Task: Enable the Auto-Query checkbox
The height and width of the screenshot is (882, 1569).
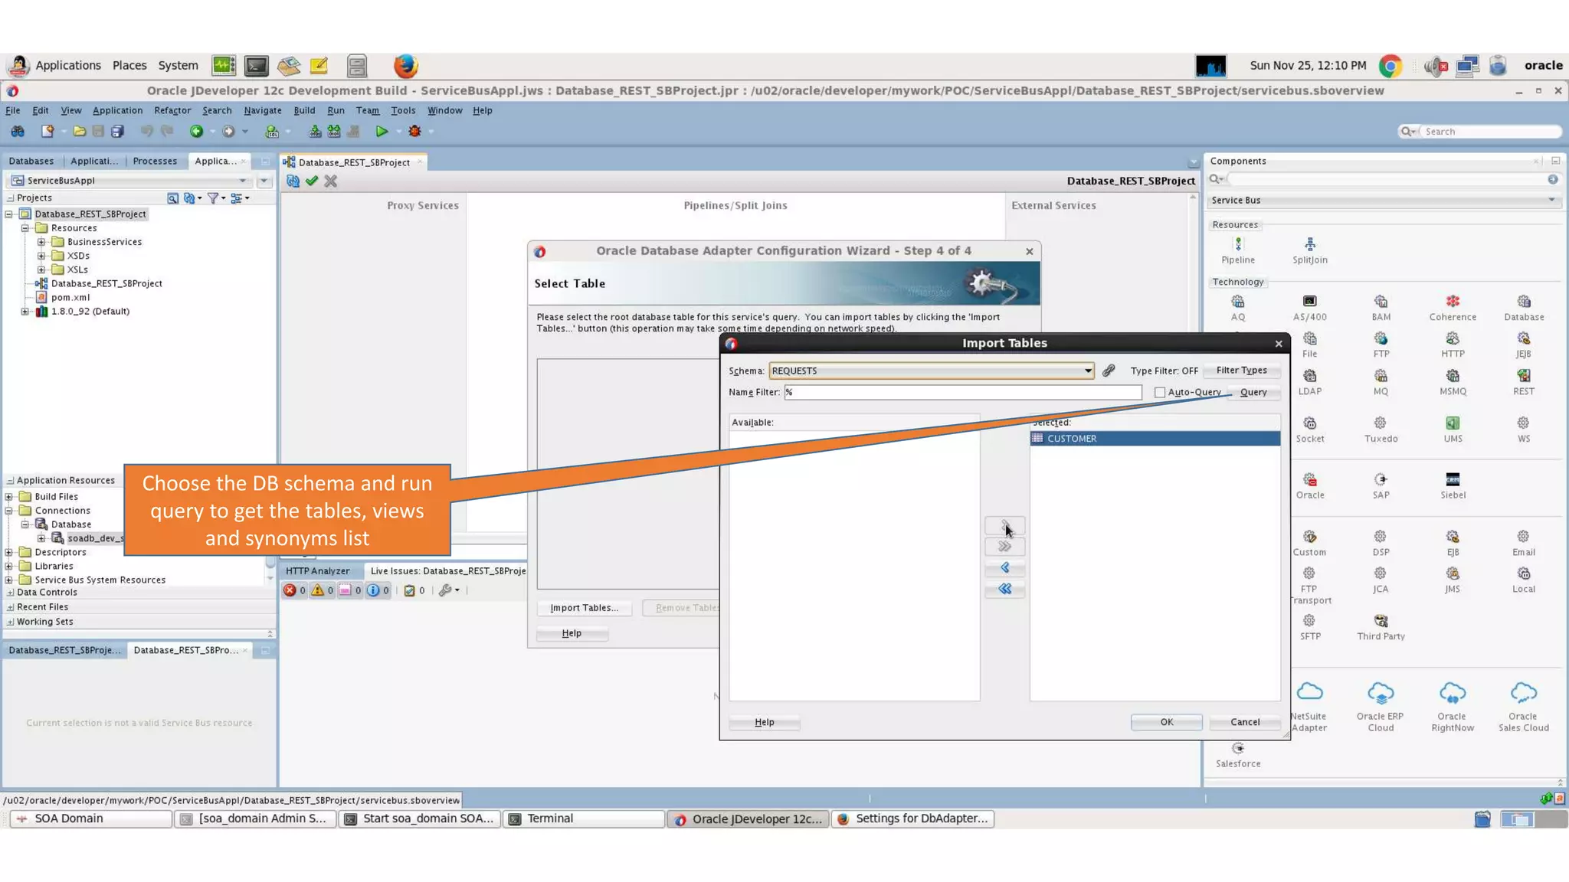Action: pos(1160,393)
